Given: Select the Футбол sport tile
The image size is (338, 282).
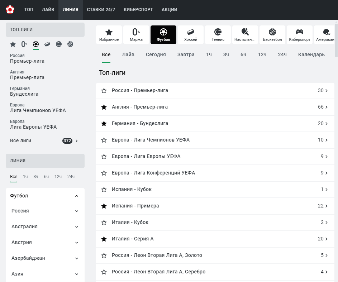Looking at the screenshot, I should (163, 35).
